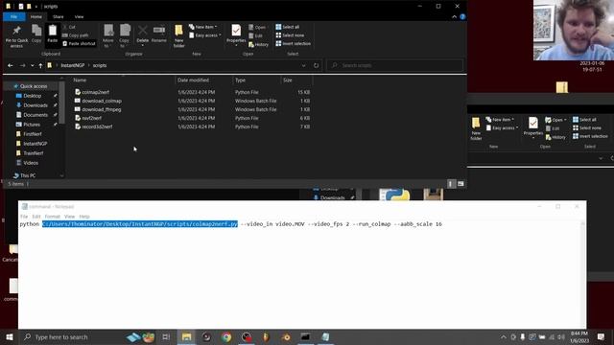Open Pictures in navigation pane

(x=32, y=125)
